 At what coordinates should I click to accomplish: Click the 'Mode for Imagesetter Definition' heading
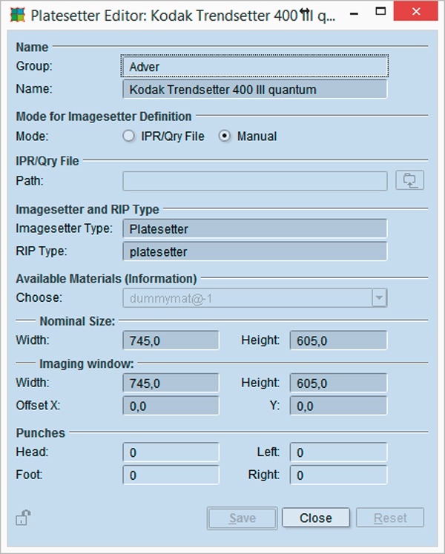click(104, 116)
